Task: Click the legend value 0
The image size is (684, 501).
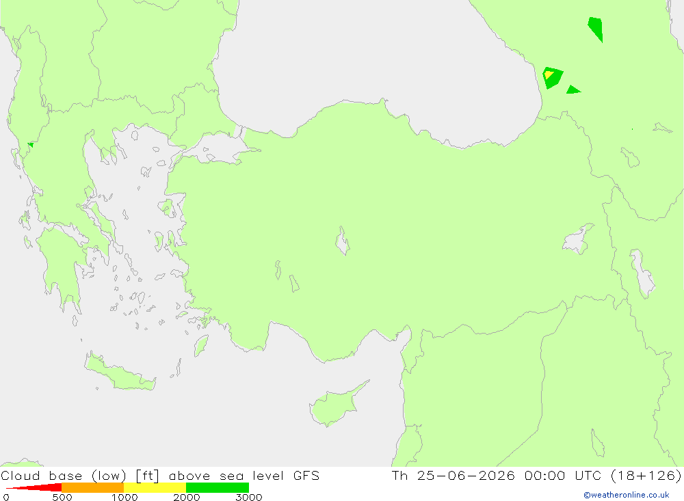Action: click(6, 497)
